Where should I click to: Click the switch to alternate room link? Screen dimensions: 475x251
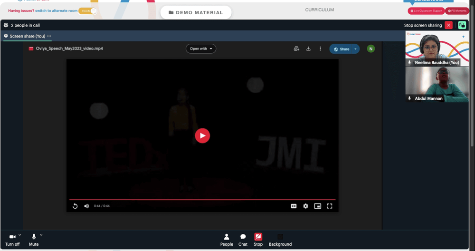[x=57, y=10]
